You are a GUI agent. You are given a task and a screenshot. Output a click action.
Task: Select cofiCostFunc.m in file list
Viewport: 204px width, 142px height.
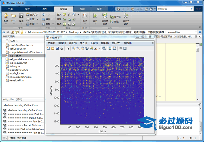18,49
